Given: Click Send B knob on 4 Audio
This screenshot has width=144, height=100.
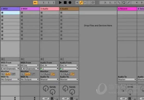Looking at the screenshot, I should point(72,92).
